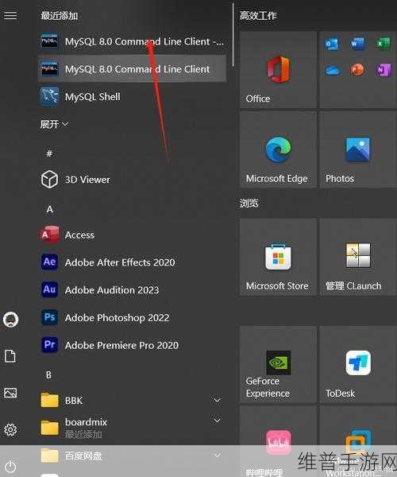Open the Photos tile
The image size is (397, 477).
tap(358, 149)
